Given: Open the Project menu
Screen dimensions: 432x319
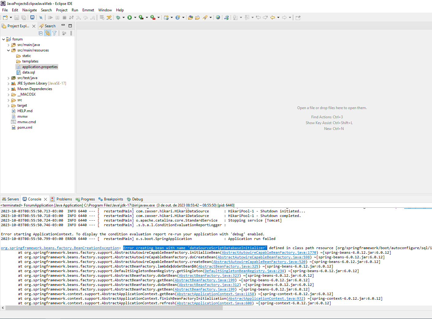Looking at the screenshot, I should pyautogui.click(x=62, y=10).
